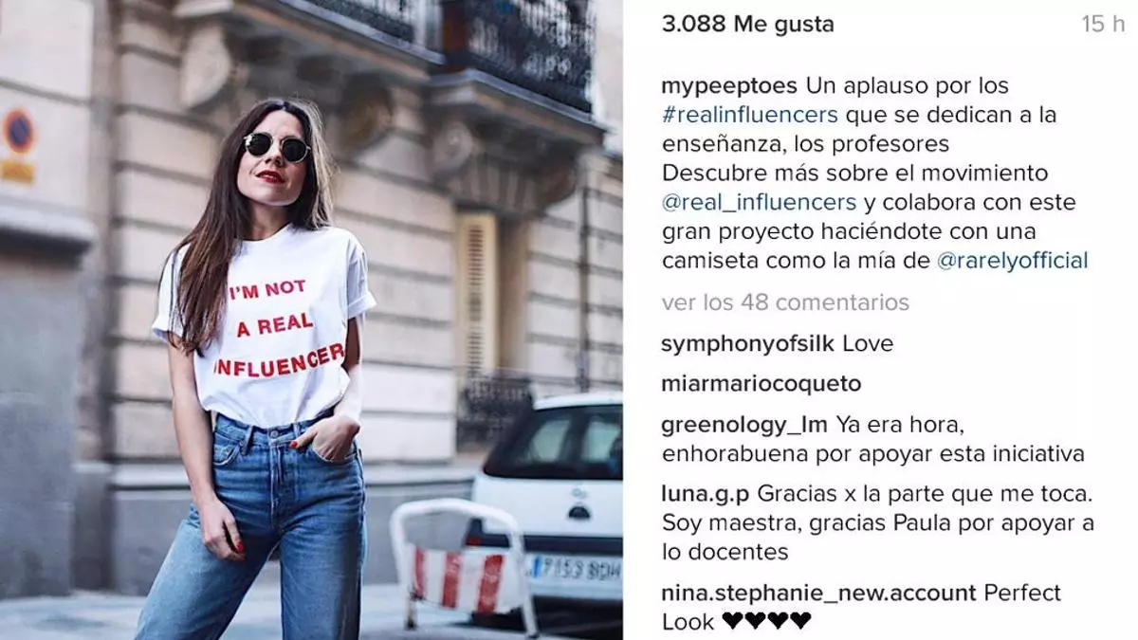Click the 15 h post timestamp
Image resolution: width=1138 pixels, height=640 pixels.
pyautogui.click(x=1103, y=25)
